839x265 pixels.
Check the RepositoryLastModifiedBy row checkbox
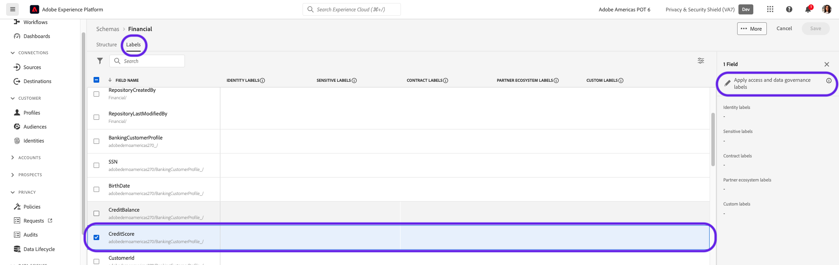point(97,117)
